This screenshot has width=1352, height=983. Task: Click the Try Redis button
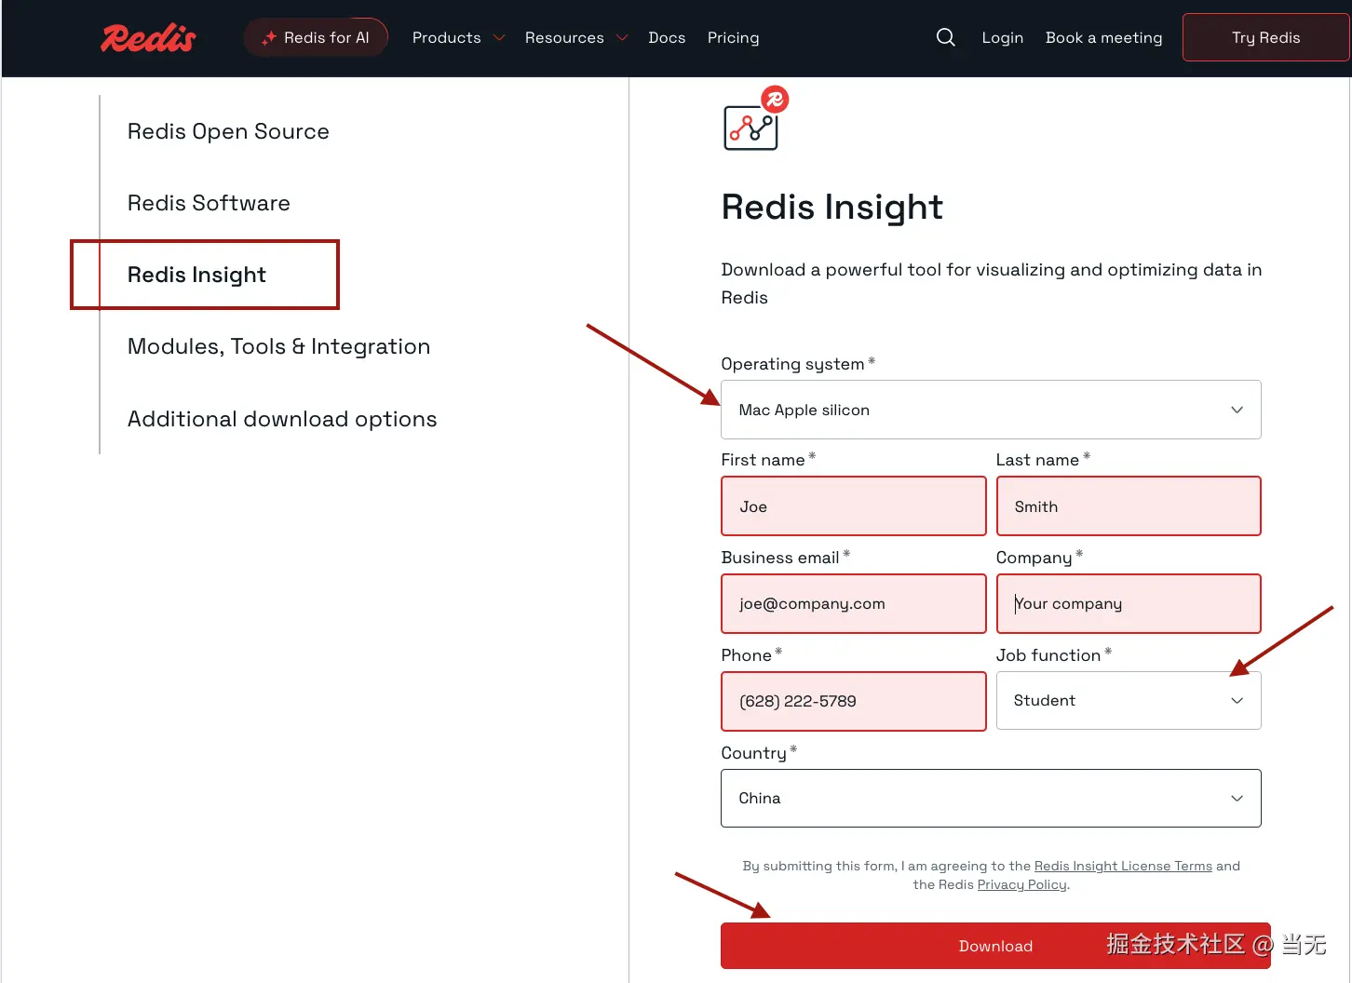[x=1264, y=37]
